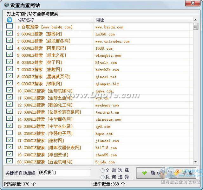Click the URL cell hc360.com

click(105, 34)
